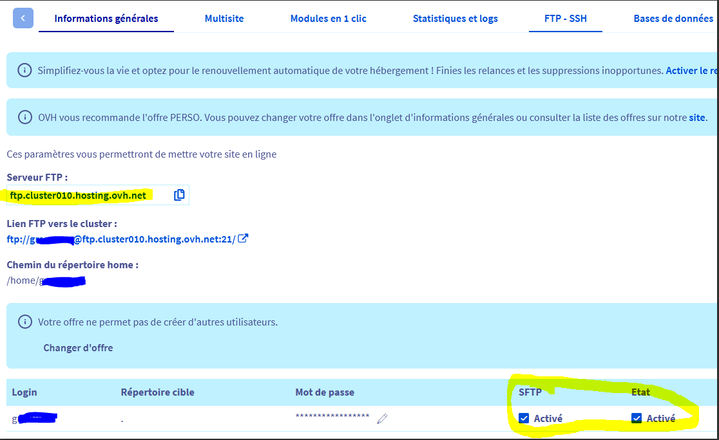
Task: Edit password with the pencil icon
Action: tap(382, 419)
